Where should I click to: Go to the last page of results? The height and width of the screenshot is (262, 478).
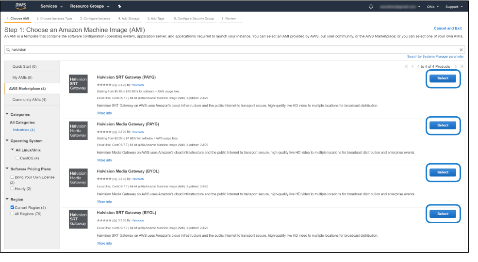tap(462, 66)
